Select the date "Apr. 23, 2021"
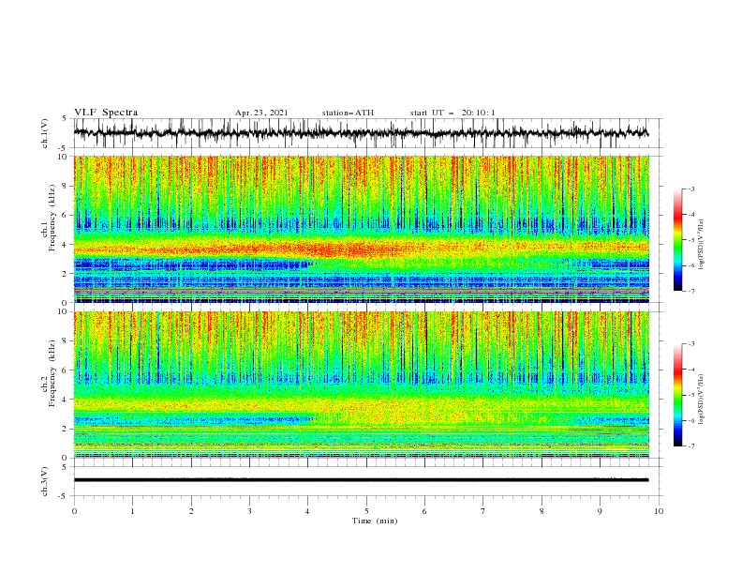 [261, 113]
